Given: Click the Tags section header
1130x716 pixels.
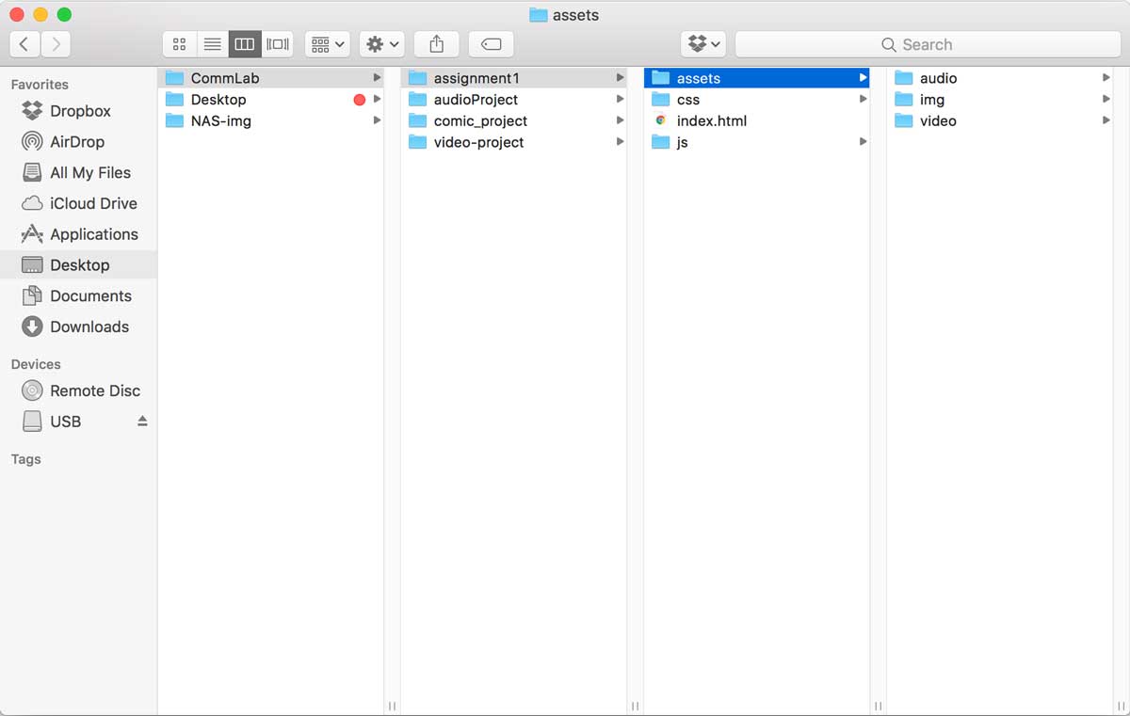Looking at the screenshot, I should (25, 459).
